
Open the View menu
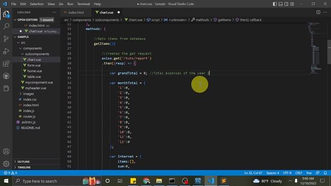51,4
